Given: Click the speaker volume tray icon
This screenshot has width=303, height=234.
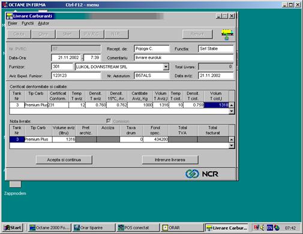Looking at the screenshot, I should point(263,227).
